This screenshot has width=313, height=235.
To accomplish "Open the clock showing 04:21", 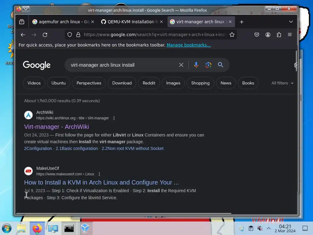I will click(285, 228).
